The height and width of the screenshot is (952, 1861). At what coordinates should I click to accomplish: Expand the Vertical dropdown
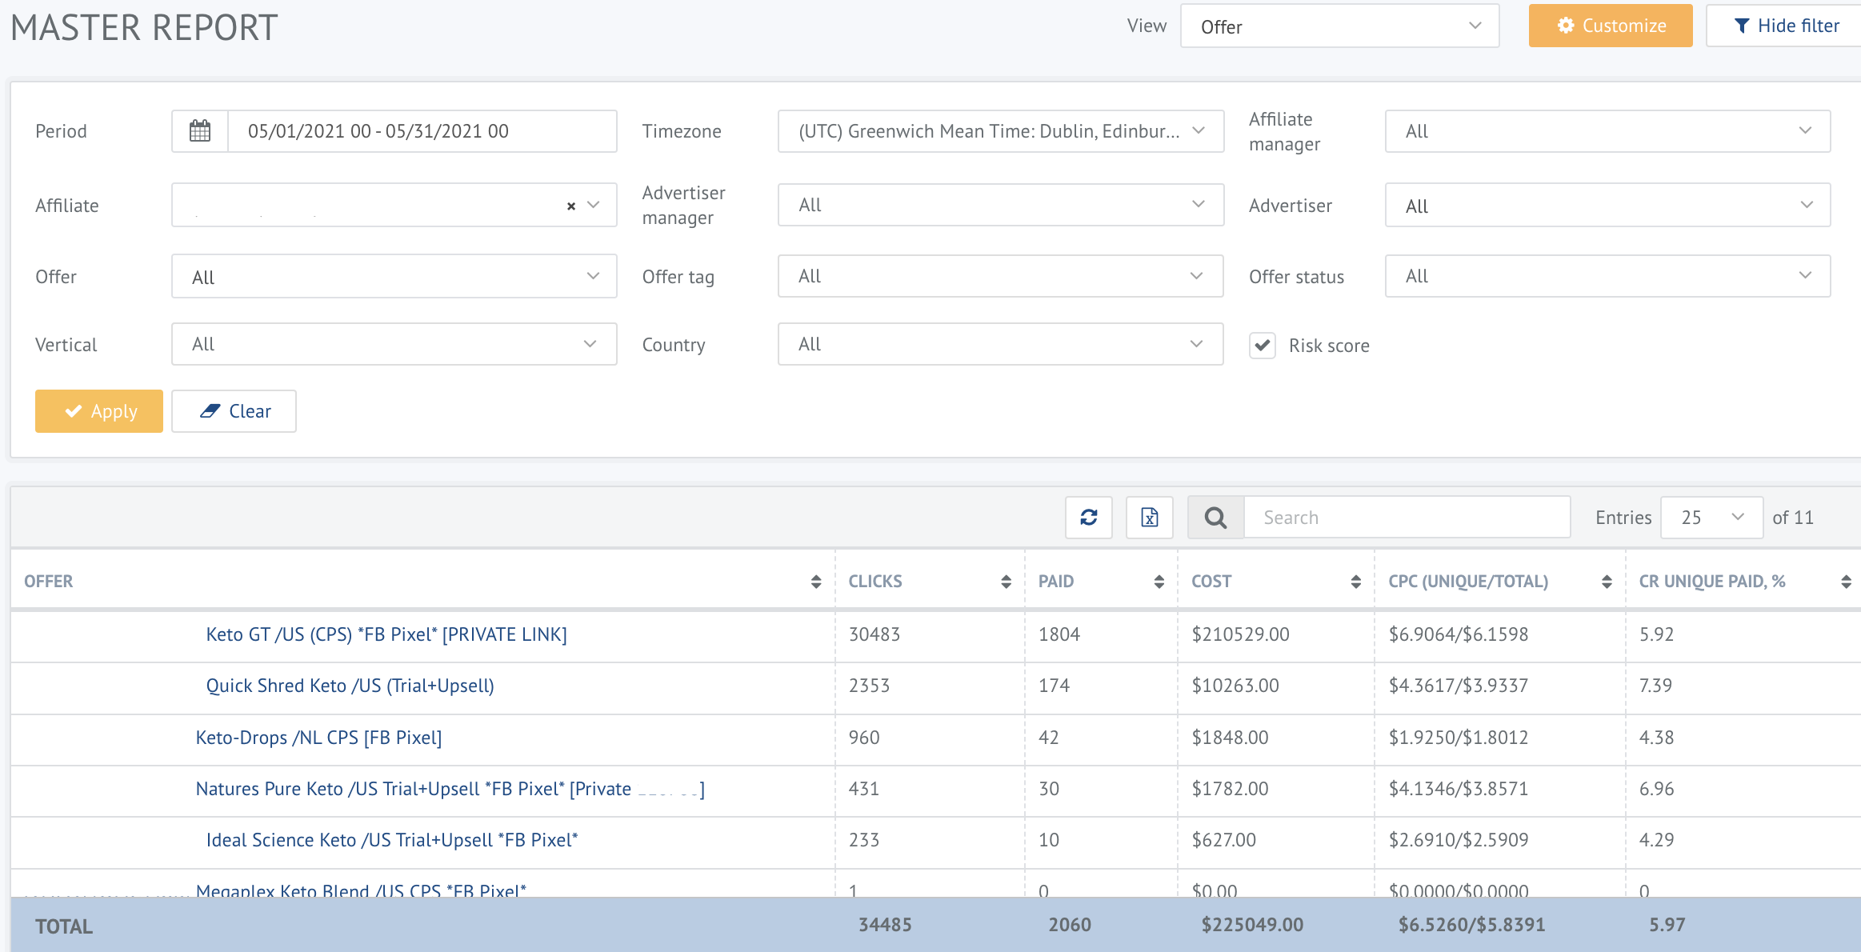(x=394, y=344)
